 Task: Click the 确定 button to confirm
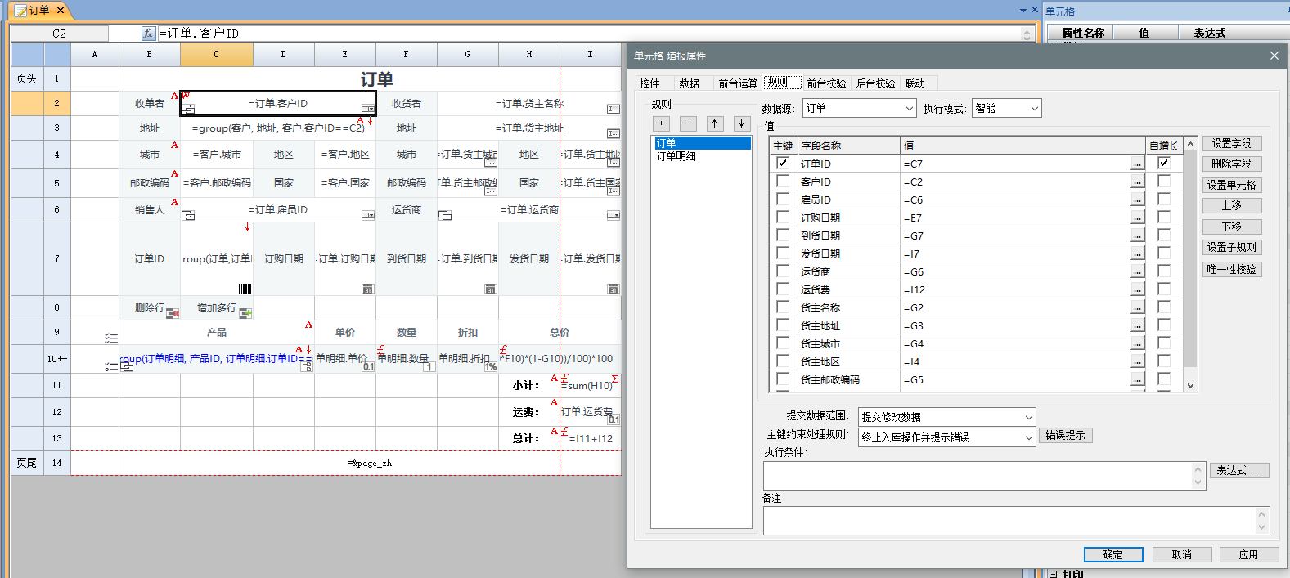(1112, 554)
